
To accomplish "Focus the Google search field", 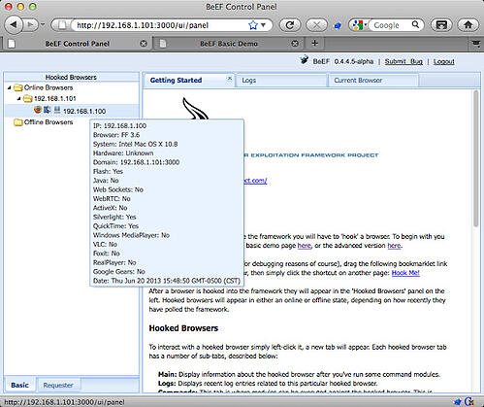I will pyautogui.click(x=390, y=25).
